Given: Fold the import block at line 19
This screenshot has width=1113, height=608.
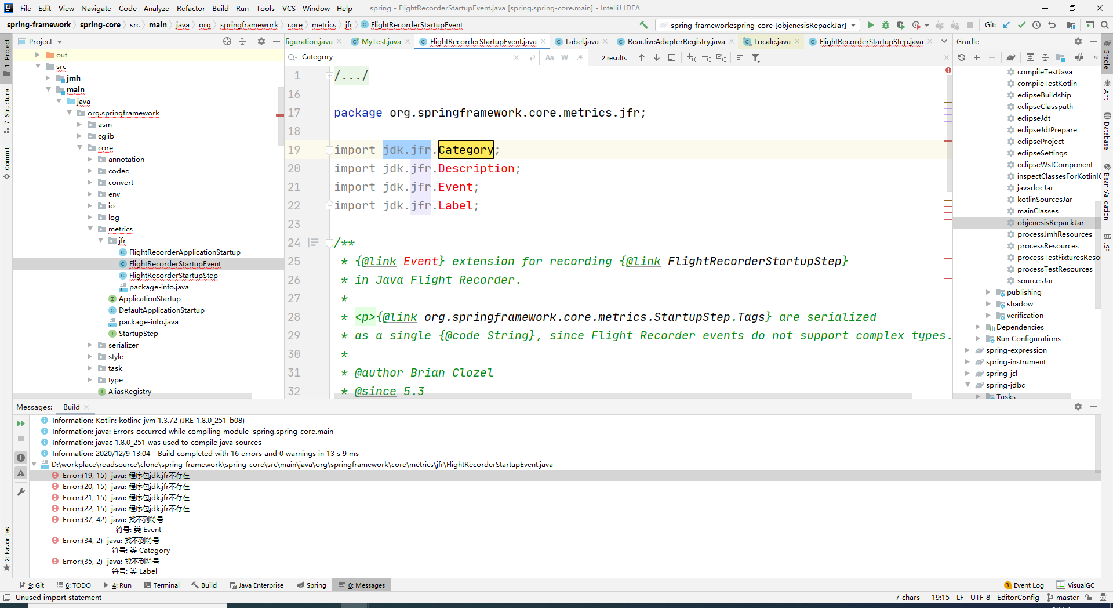Looking at the screenshot, I should pyautogui.click(x=329, y=150).
